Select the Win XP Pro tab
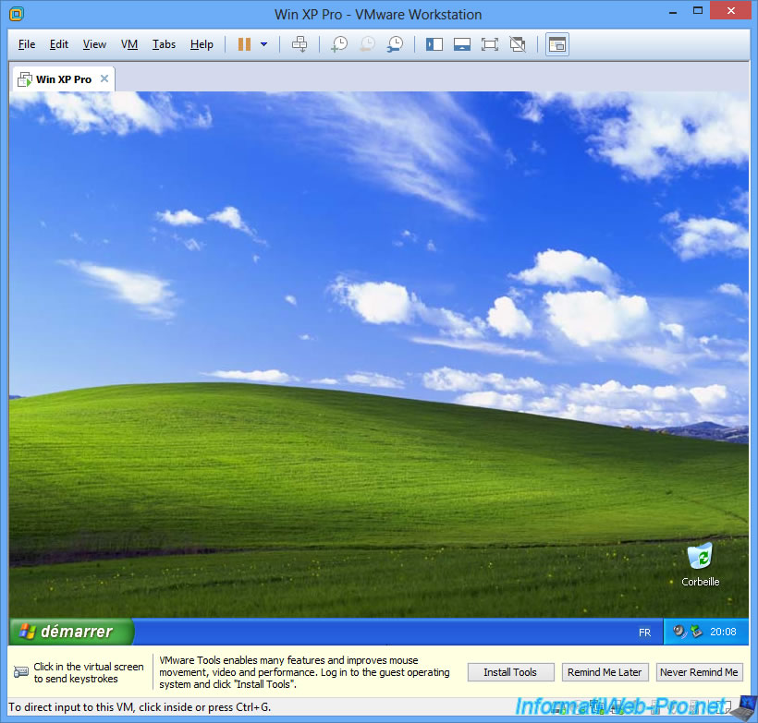Image resolution: width=758 pixels, height=723 pixels. click(x=64, y=79)
